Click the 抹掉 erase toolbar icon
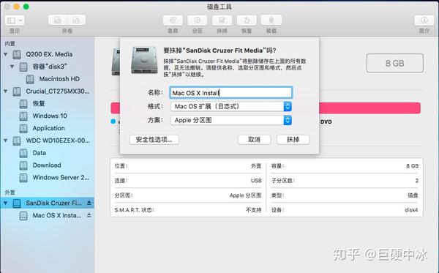Screen dimensions: 439x273 (x=222, y=20)
